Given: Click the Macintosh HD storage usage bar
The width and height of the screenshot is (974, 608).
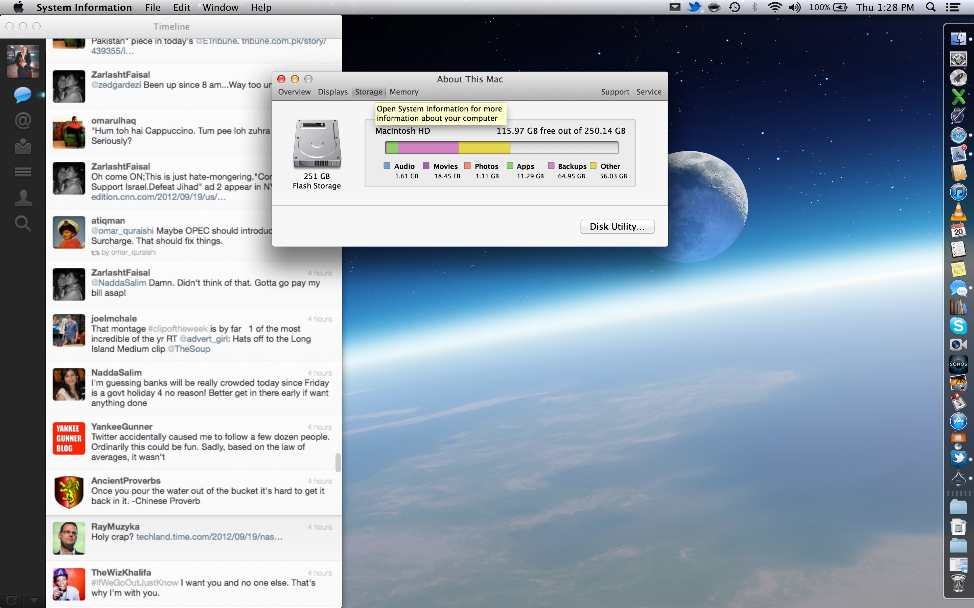Looking at the screenshot, I should [x=502, y=148].
